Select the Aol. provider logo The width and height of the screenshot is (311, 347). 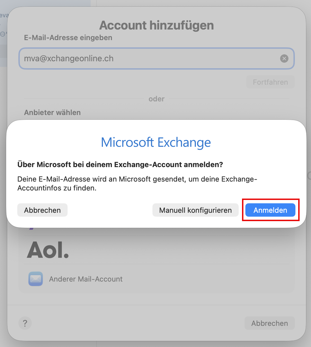(x=48, y=250)
